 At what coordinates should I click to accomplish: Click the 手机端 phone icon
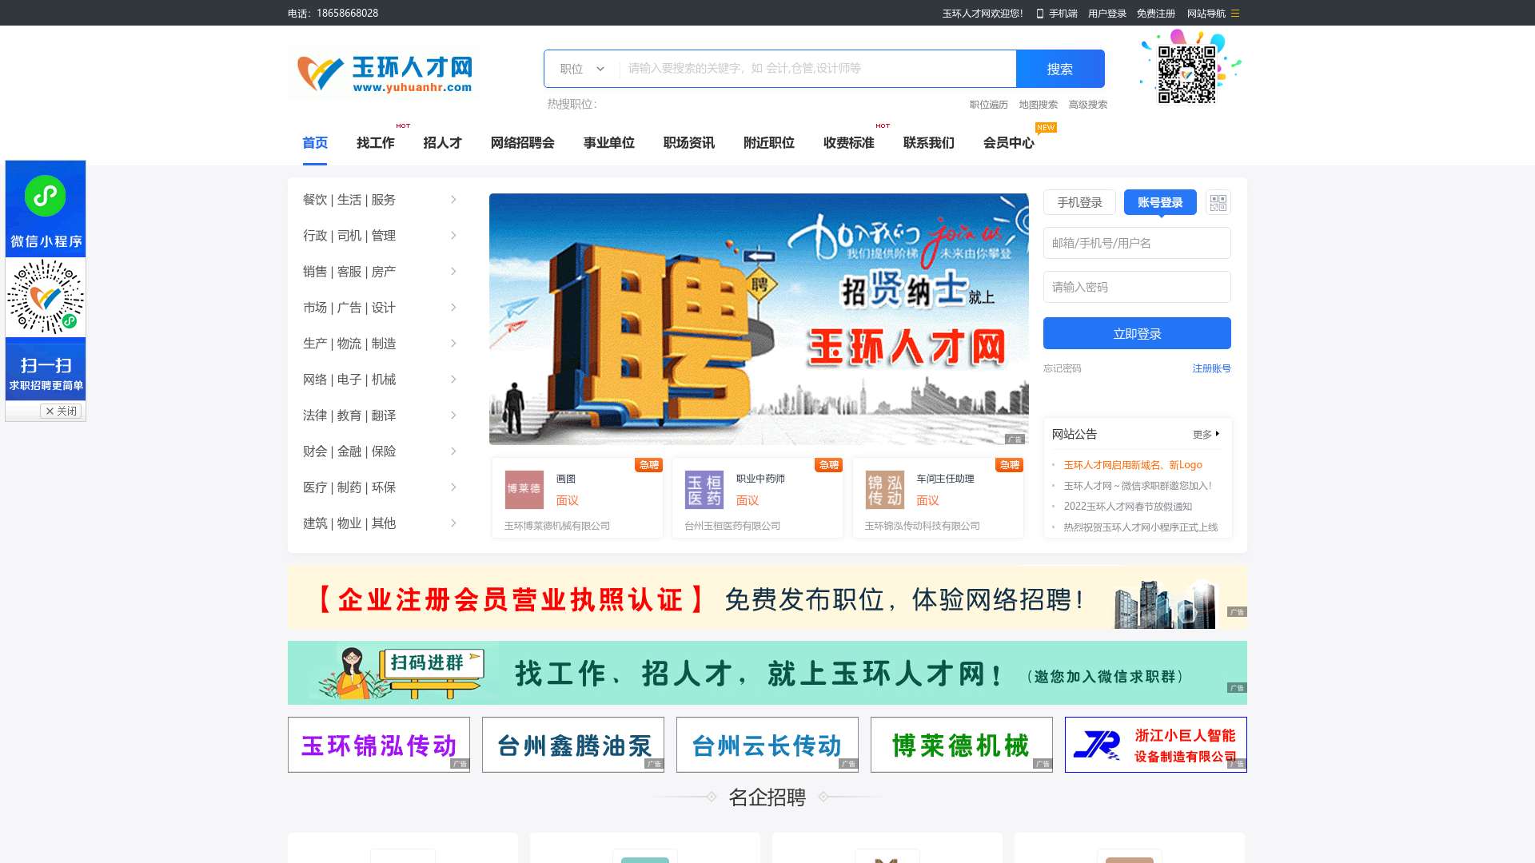click(x=1040, y=14)
